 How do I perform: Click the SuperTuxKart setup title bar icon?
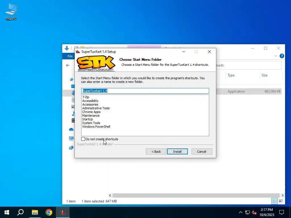coord(78,52)
